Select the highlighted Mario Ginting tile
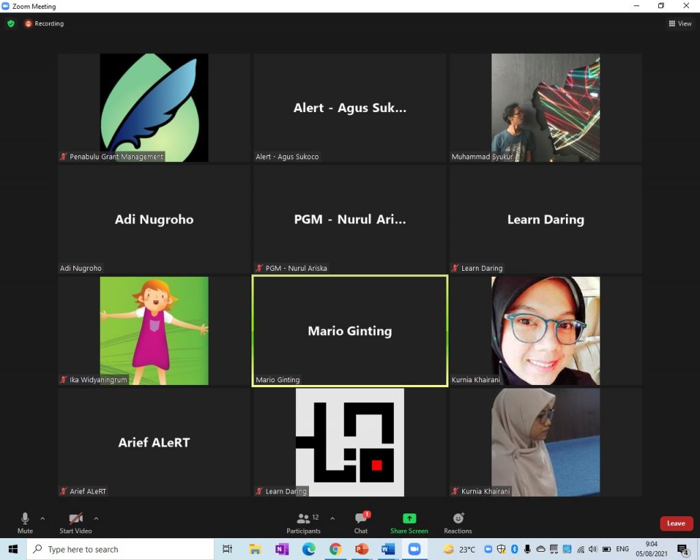The width and height of the screenshot is (700, 560). pyautogui.click(x=350, y=331)
